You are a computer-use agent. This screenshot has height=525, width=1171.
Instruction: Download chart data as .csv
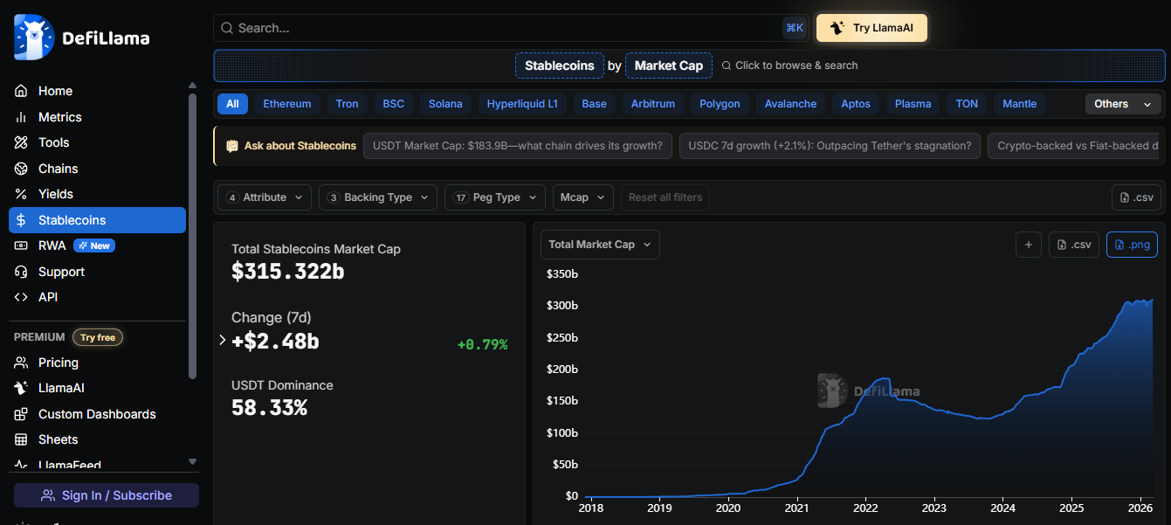(1074, 245)
